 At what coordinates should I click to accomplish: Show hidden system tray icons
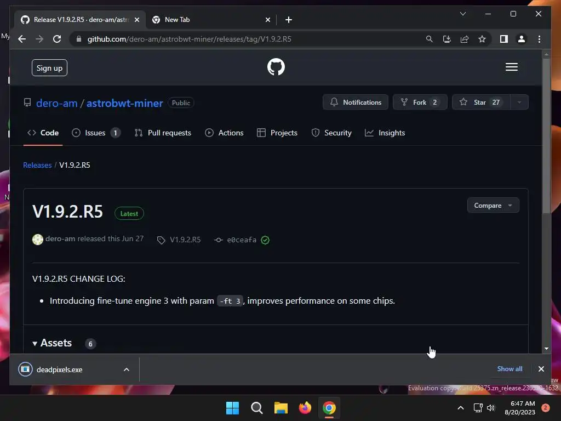[461, 408]
